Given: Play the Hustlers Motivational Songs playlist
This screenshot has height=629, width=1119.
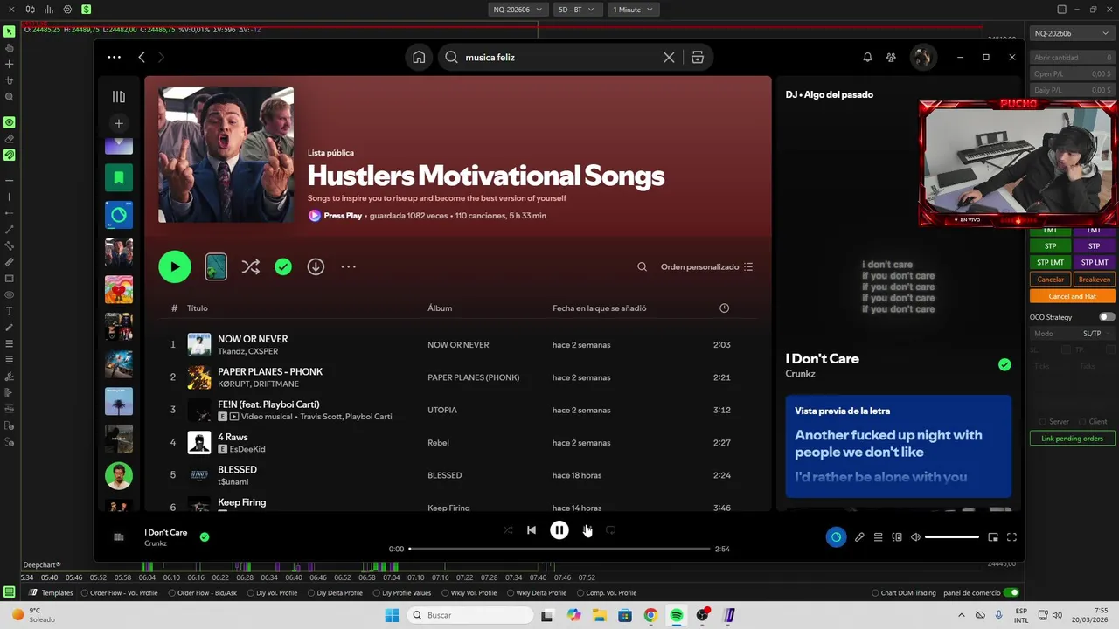Looking at the screenshot, I should pos(175,266).
